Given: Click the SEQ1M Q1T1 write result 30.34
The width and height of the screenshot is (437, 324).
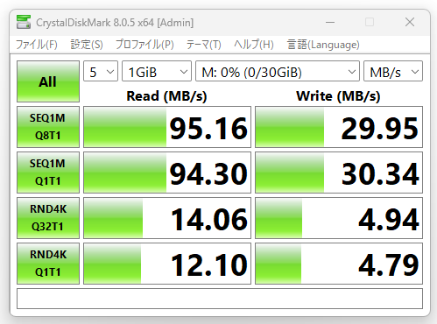Looking at the screenshot, I should pos(339,173).
